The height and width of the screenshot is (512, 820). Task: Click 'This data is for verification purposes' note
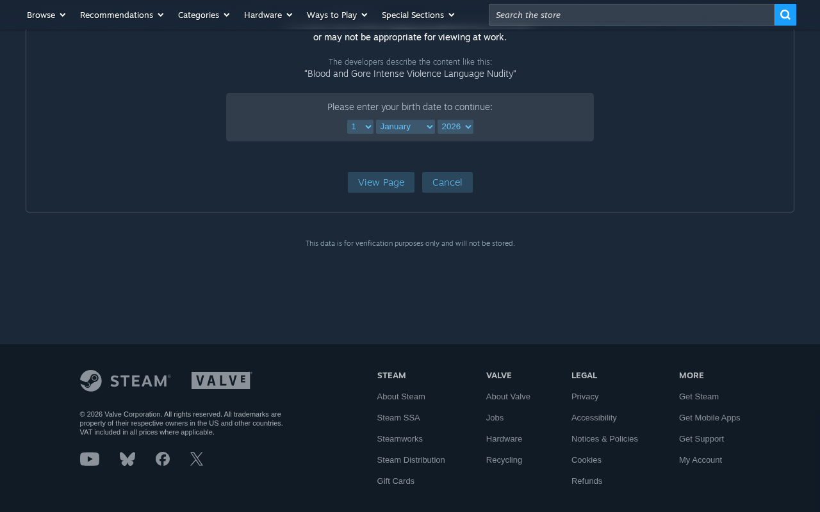click(x=410, y=243)
